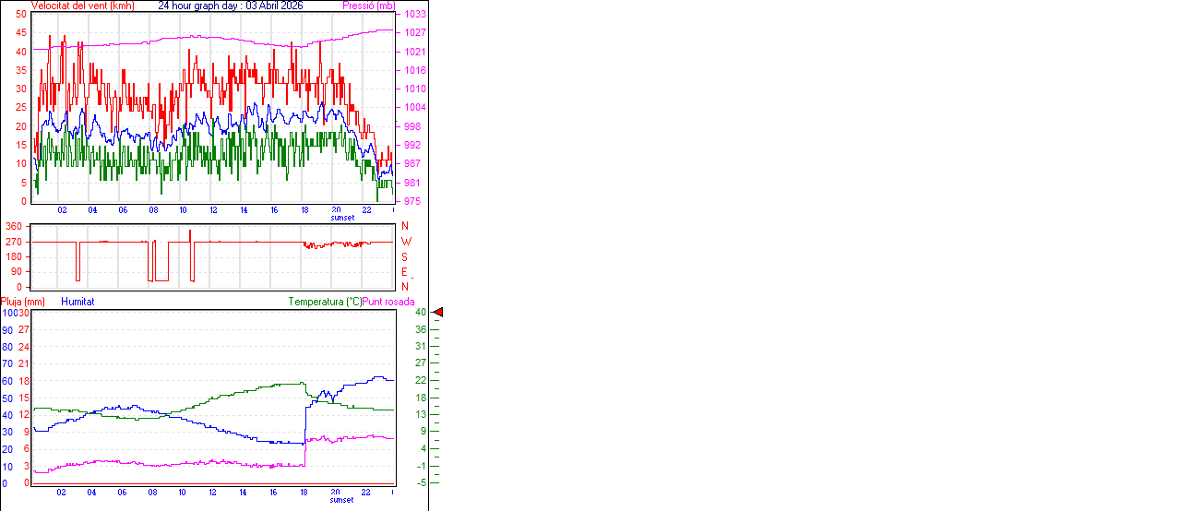This screenshot has height=511, width=1181.
Task: Click the 'S' compass label on direction graph
Action: click(405, 256)
